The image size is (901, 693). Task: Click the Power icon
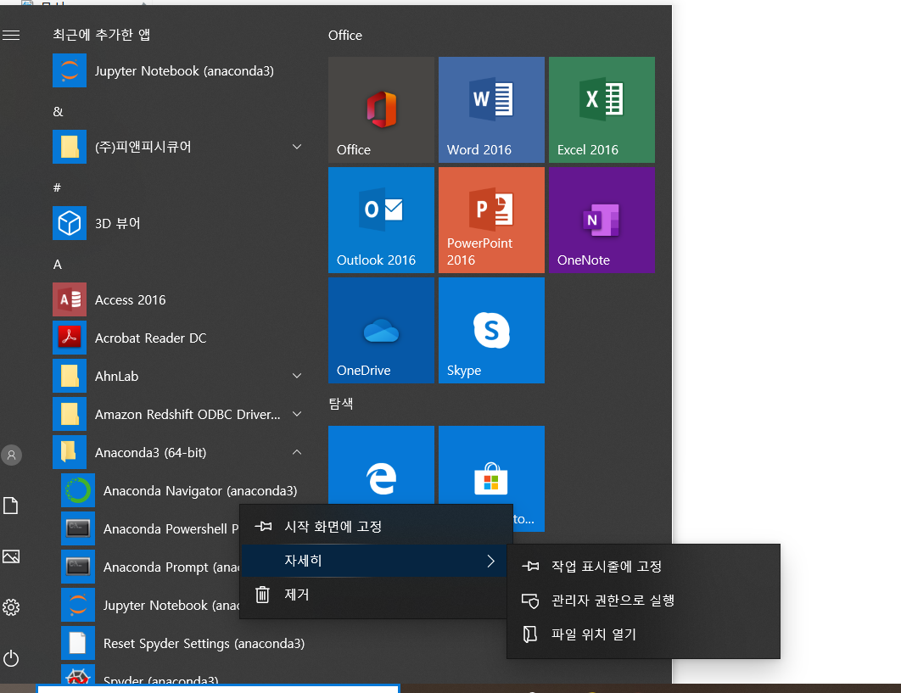click(x=11, y=658)
